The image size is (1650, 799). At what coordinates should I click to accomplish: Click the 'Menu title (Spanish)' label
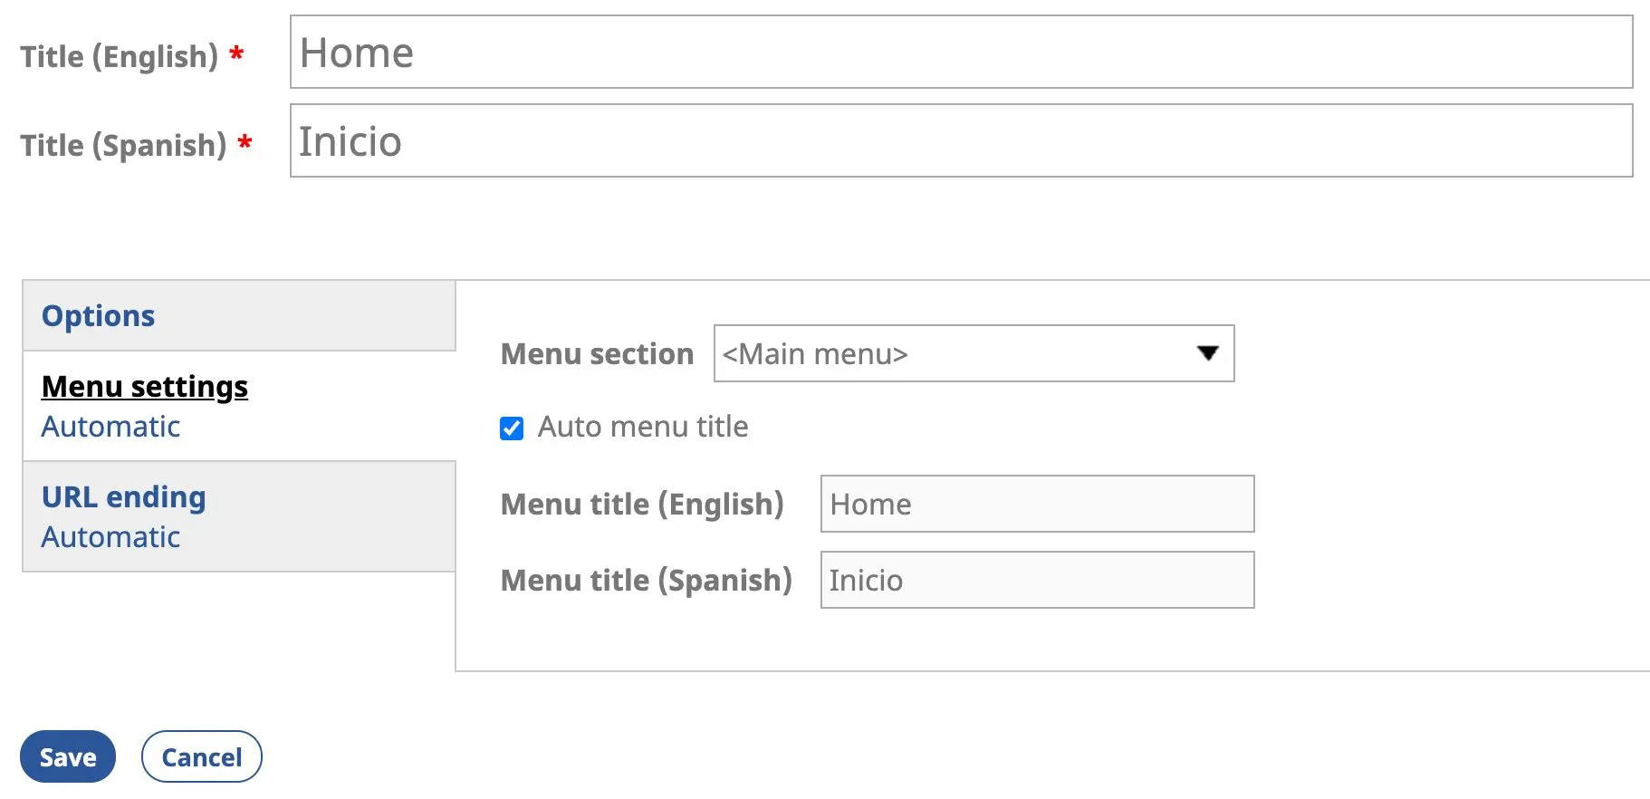(646, 581)
